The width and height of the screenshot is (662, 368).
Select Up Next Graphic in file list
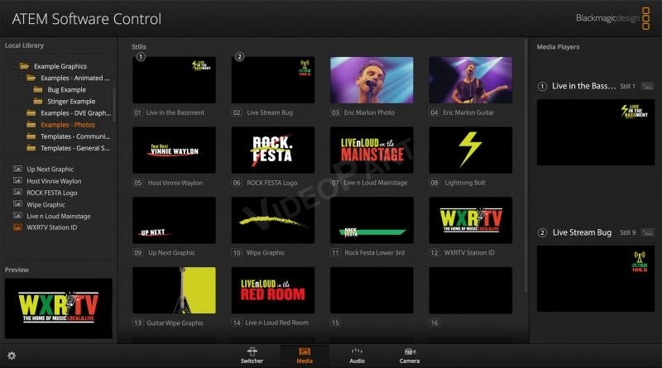coord(50,170)
